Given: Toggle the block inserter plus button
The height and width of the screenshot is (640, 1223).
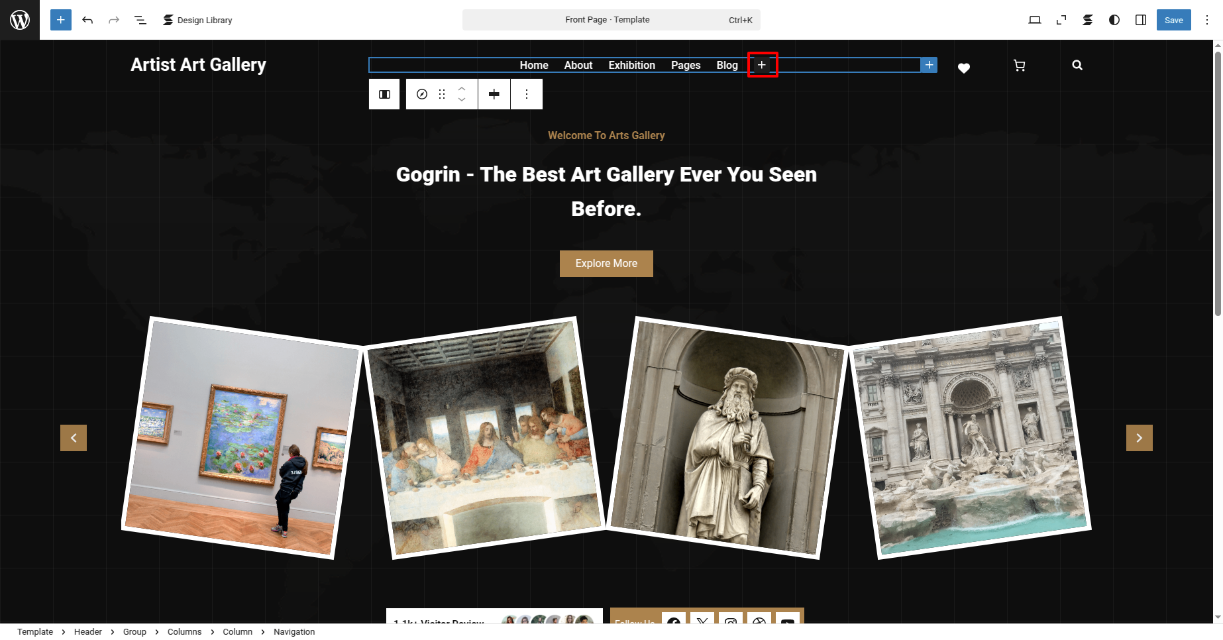Looking at the screenshot, I should coord(61,20).
